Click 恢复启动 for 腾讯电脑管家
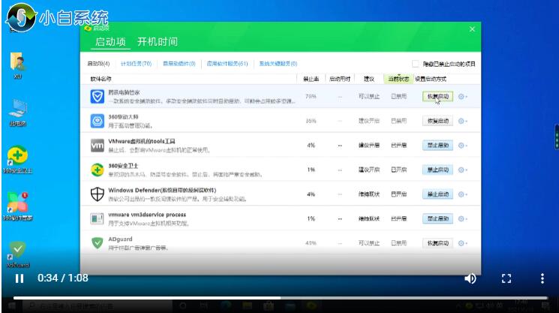This screenshot has height=313, width=559. (437, 97)
